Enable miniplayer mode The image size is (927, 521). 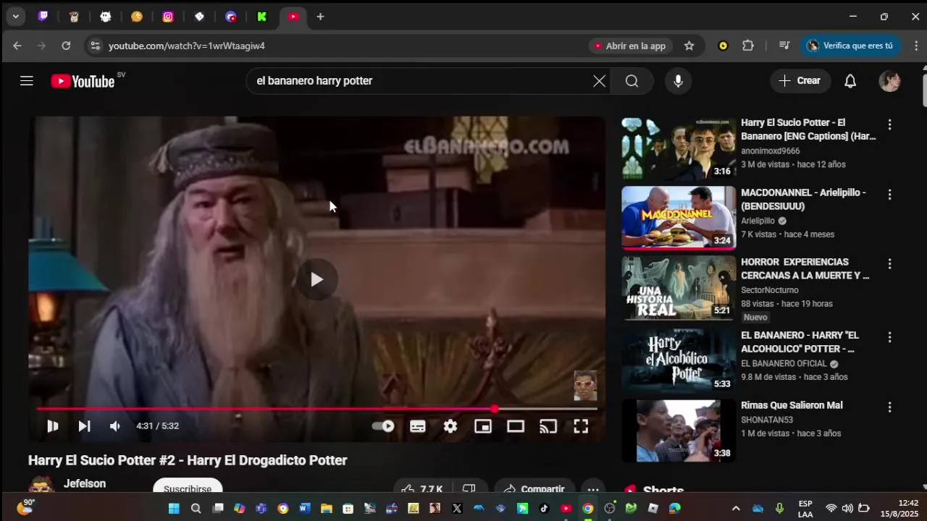pyautogui.click(x=483, y=426)
